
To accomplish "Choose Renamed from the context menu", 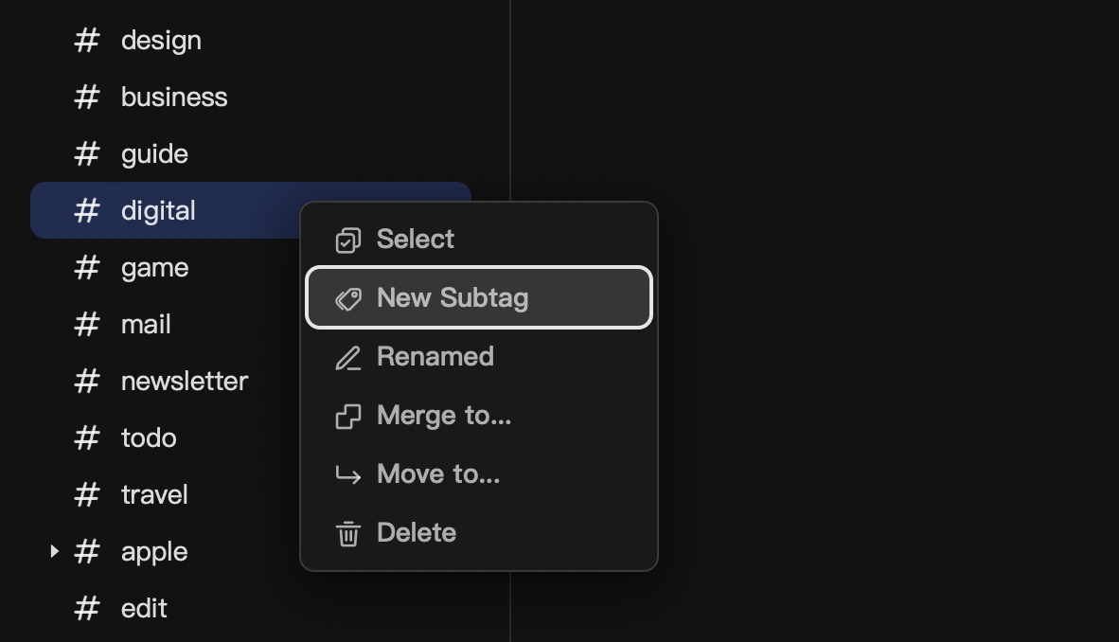I will coord(479,356).
